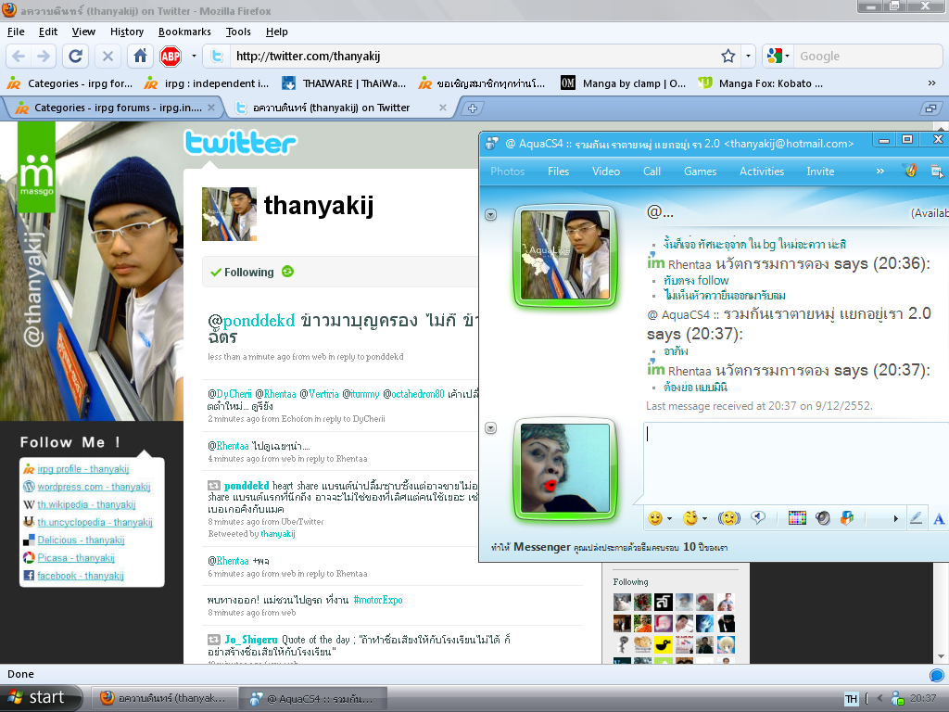Open the irpg profile - thanyakij link
This screenshot has height=712, width=949.
(82, 468)
